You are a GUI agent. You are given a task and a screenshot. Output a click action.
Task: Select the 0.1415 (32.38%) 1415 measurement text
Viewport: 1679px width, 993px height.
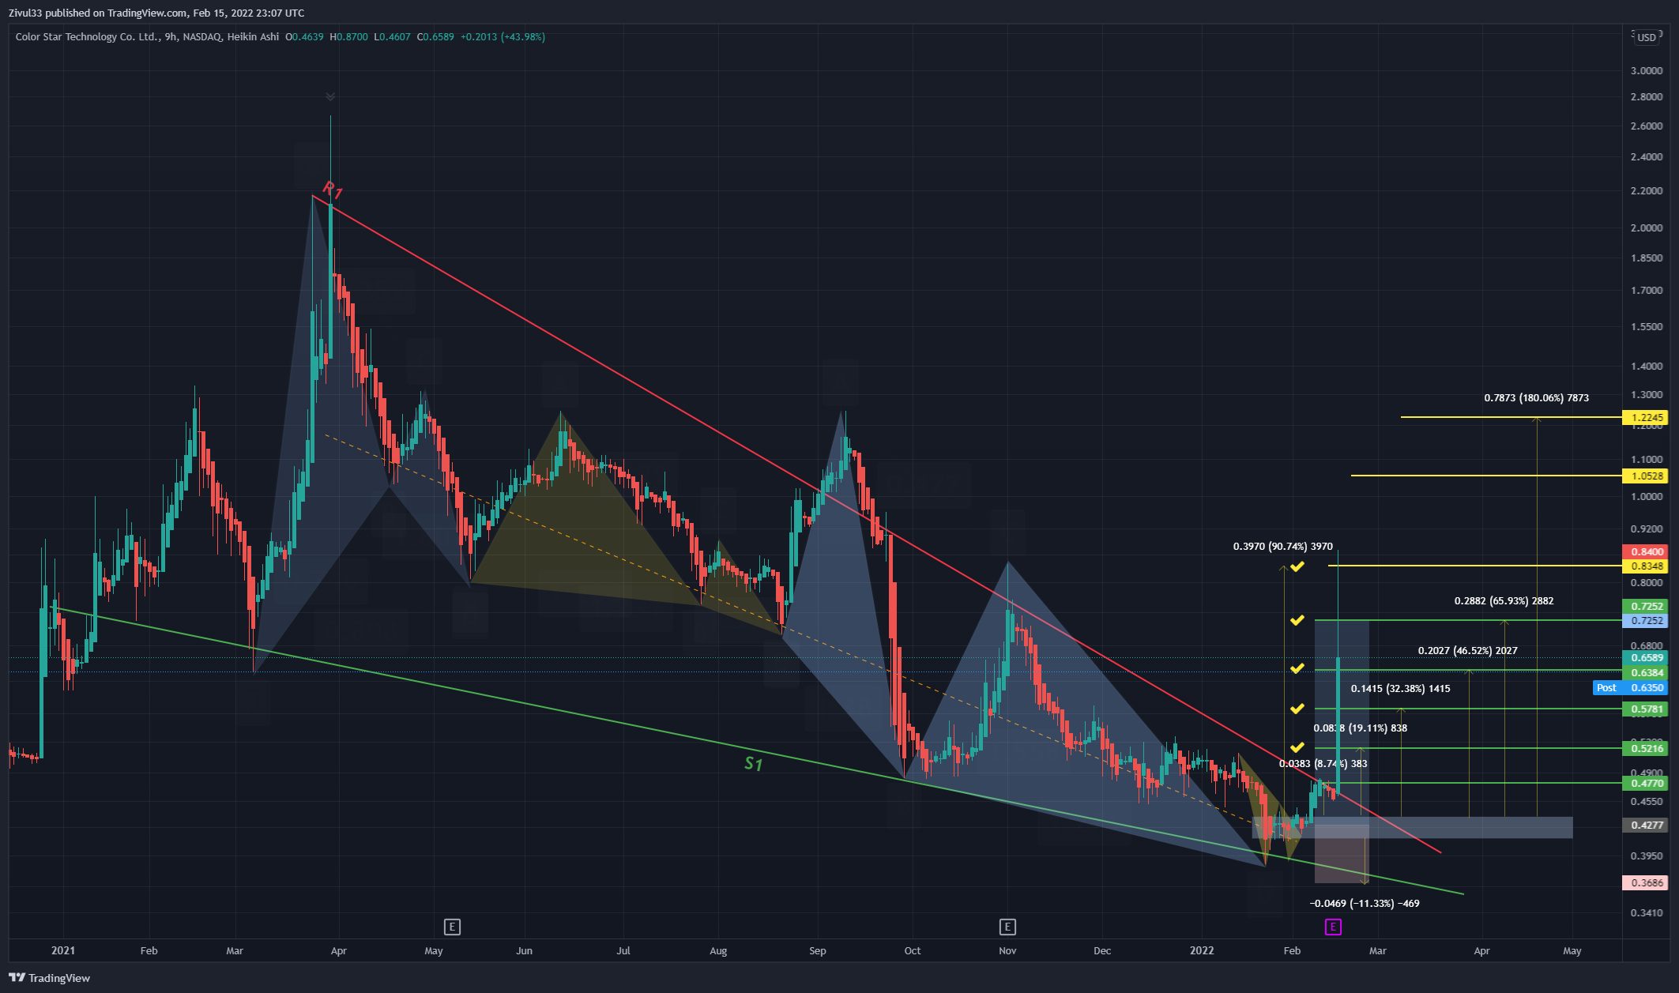[x=1400, y=689]
